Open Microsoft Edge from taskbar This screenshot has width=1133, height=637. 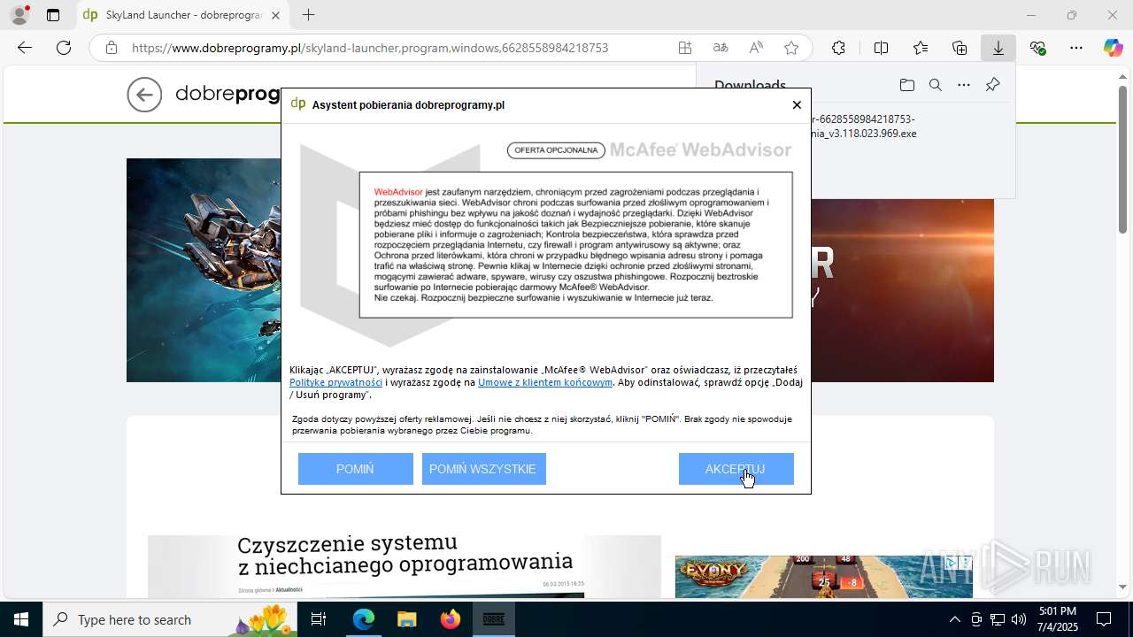click(364, 619)
